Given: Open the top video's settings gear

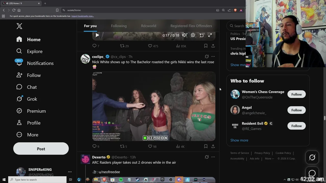Looking at the screenshot, I should (x=193, y=35).
